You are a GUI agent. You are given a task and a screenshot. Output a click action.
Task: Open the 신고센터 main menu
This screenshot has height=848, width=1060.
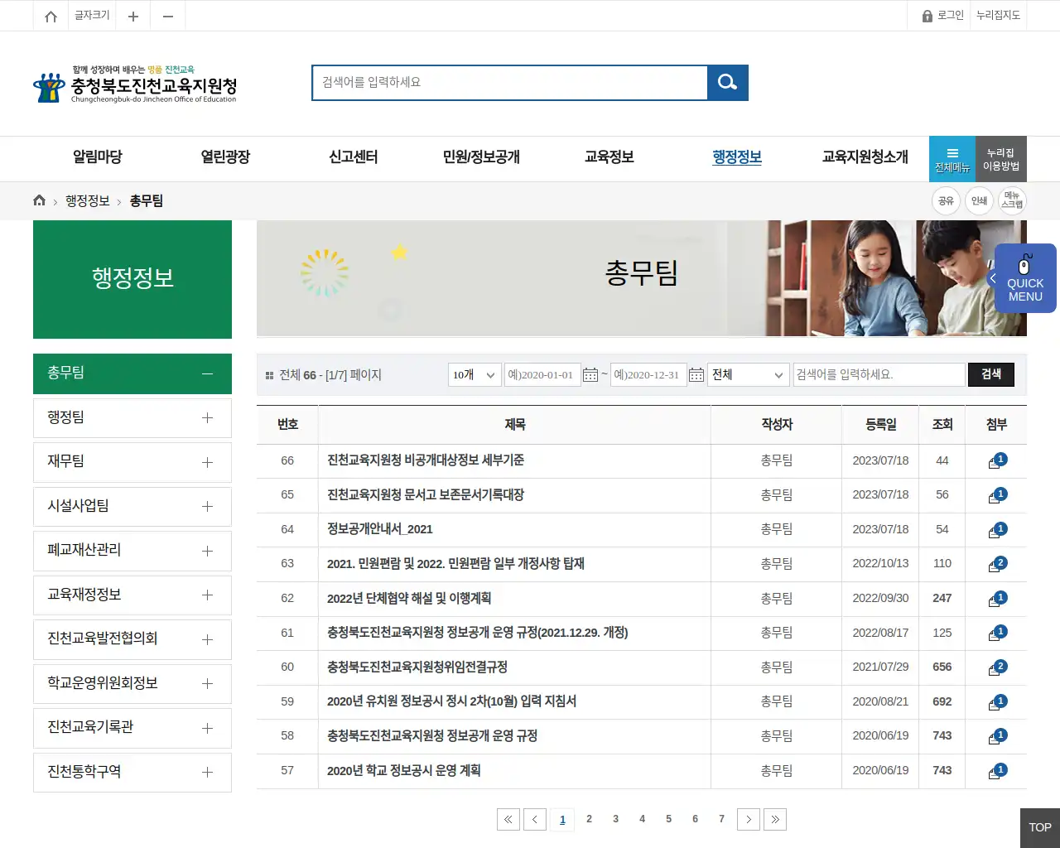pos(354,157)
